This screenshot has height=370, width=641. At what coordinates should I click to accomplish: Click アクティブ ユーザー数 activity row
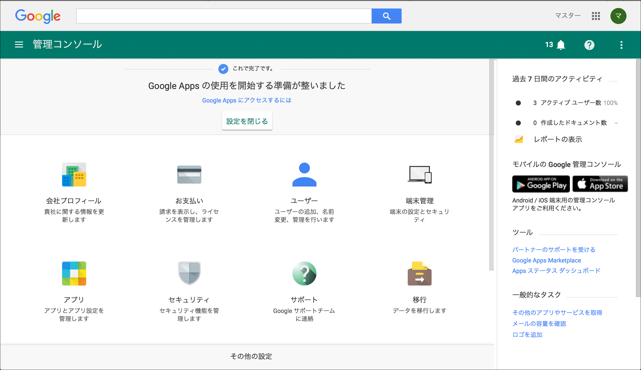click(566, 103)
